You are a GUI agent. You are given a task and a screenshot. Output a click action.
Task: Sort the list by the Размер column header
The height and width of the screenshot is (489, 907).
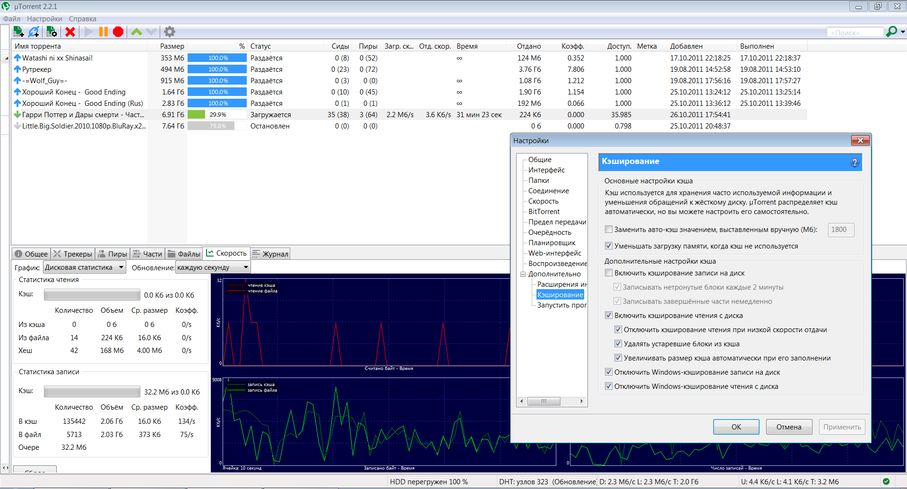(x=167, y=46)
